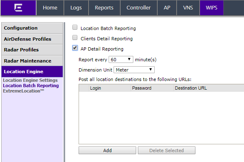
Task: Uncheck AP Detail Reporting checkbox
Action: point(75,48)
